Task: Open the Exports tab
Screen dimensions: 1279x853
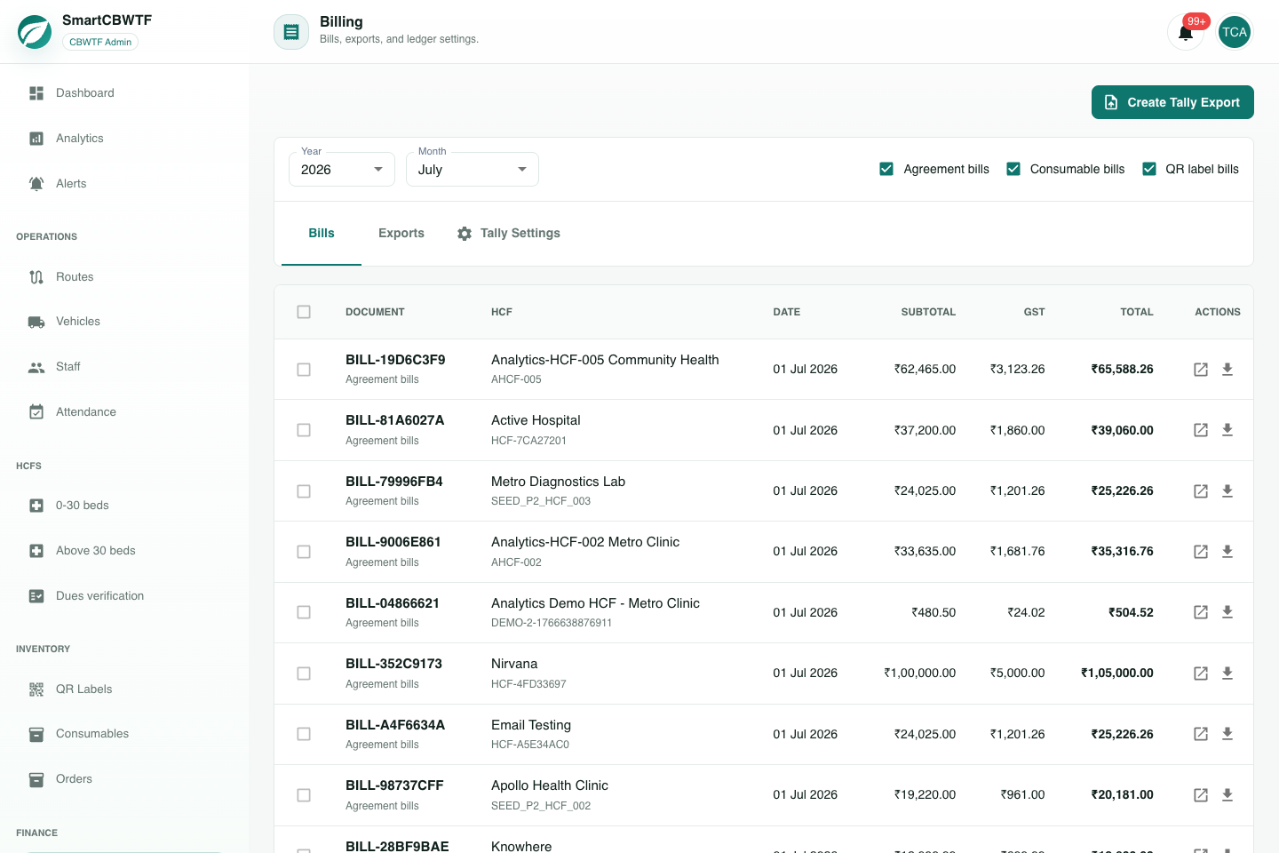Action: [401, 234]
